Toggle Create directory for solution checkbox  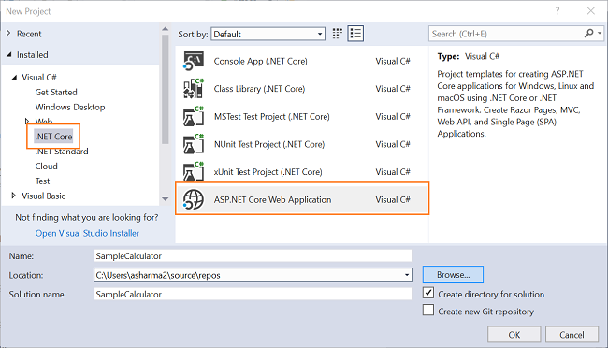coord(428,293)
